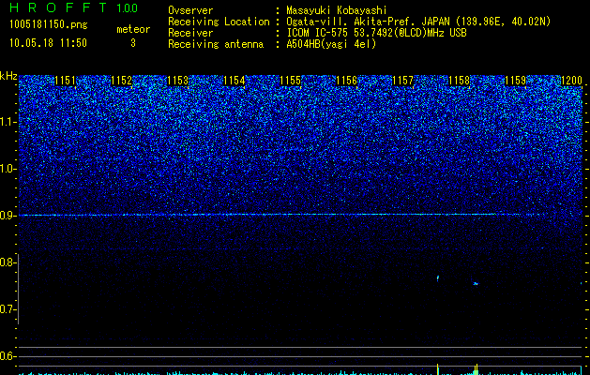590x375 pixels.
Task: Click the 0.6 kHz axis label
Action: (x=8, y=356)
